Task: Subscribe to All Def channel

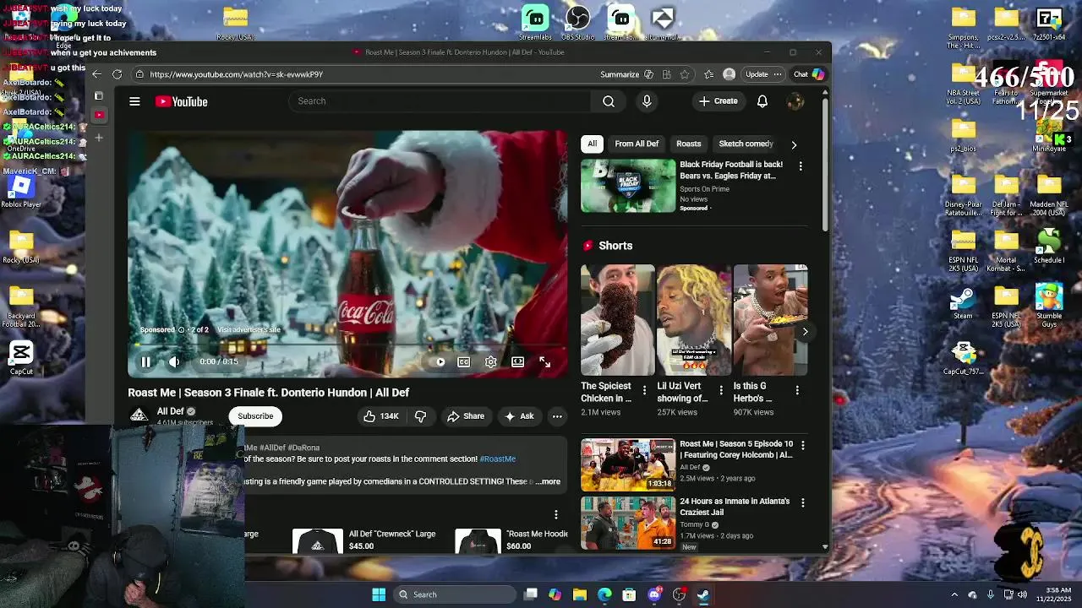Action: pyautogui.click(x=255, y=416)
